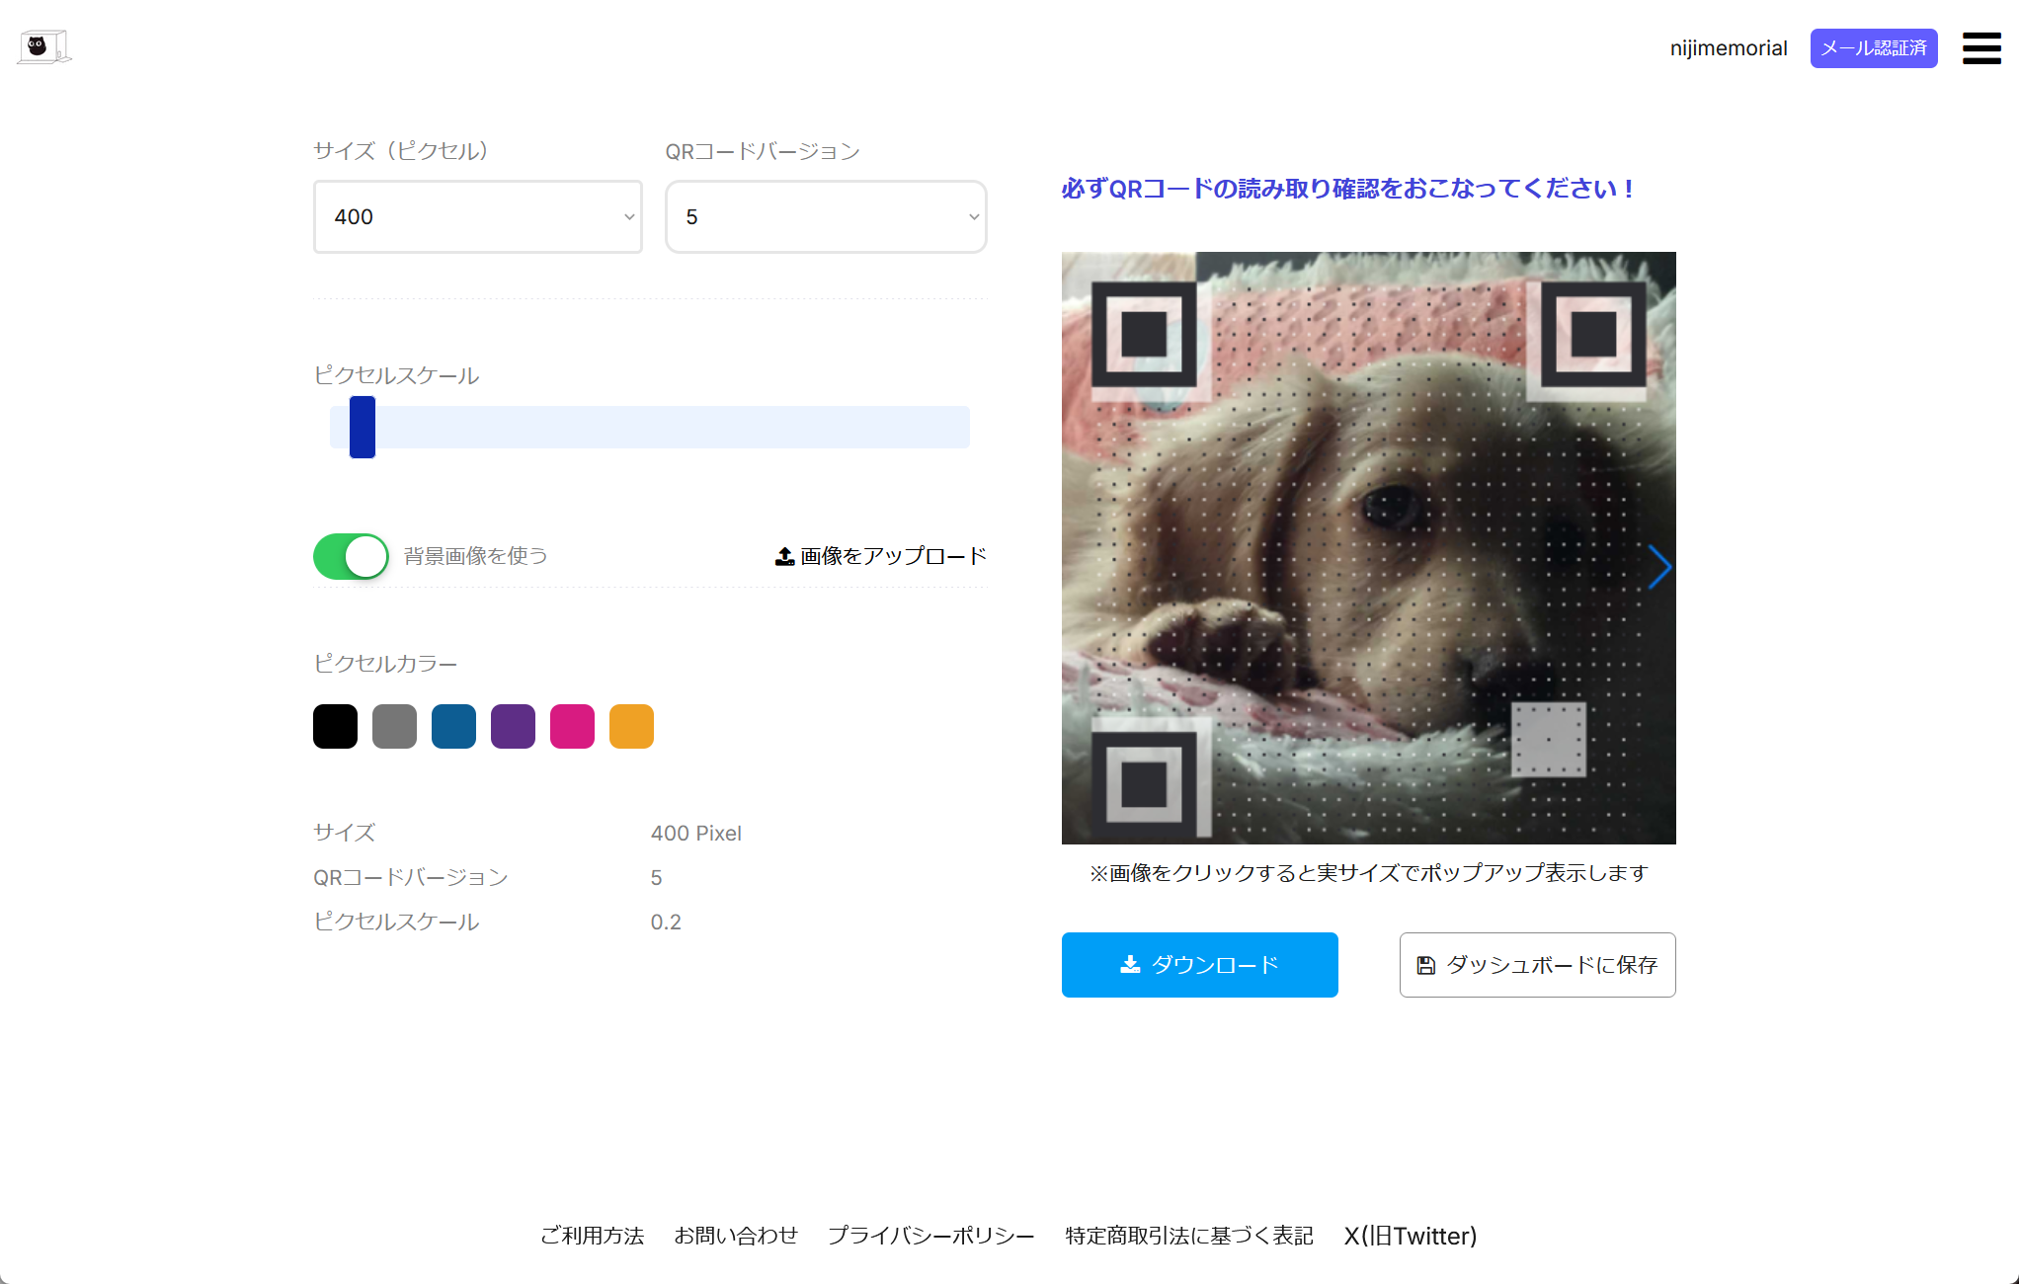Click the nijimemorial username

click(1729, 48)
